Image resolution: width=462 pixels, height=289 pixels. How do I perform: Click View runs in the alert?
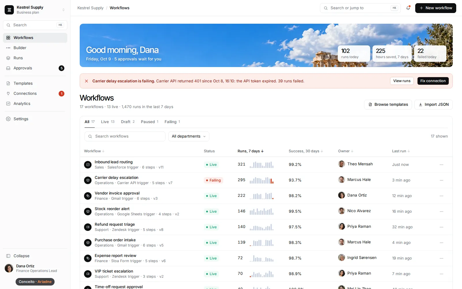tap(402, 81)
